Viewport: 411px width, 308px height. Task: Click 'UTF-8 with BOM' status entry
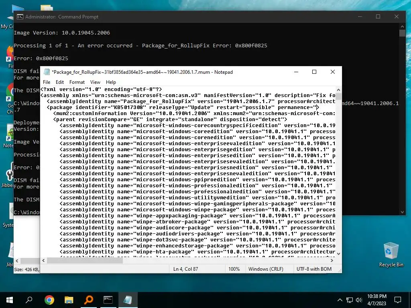coord(314,269)
